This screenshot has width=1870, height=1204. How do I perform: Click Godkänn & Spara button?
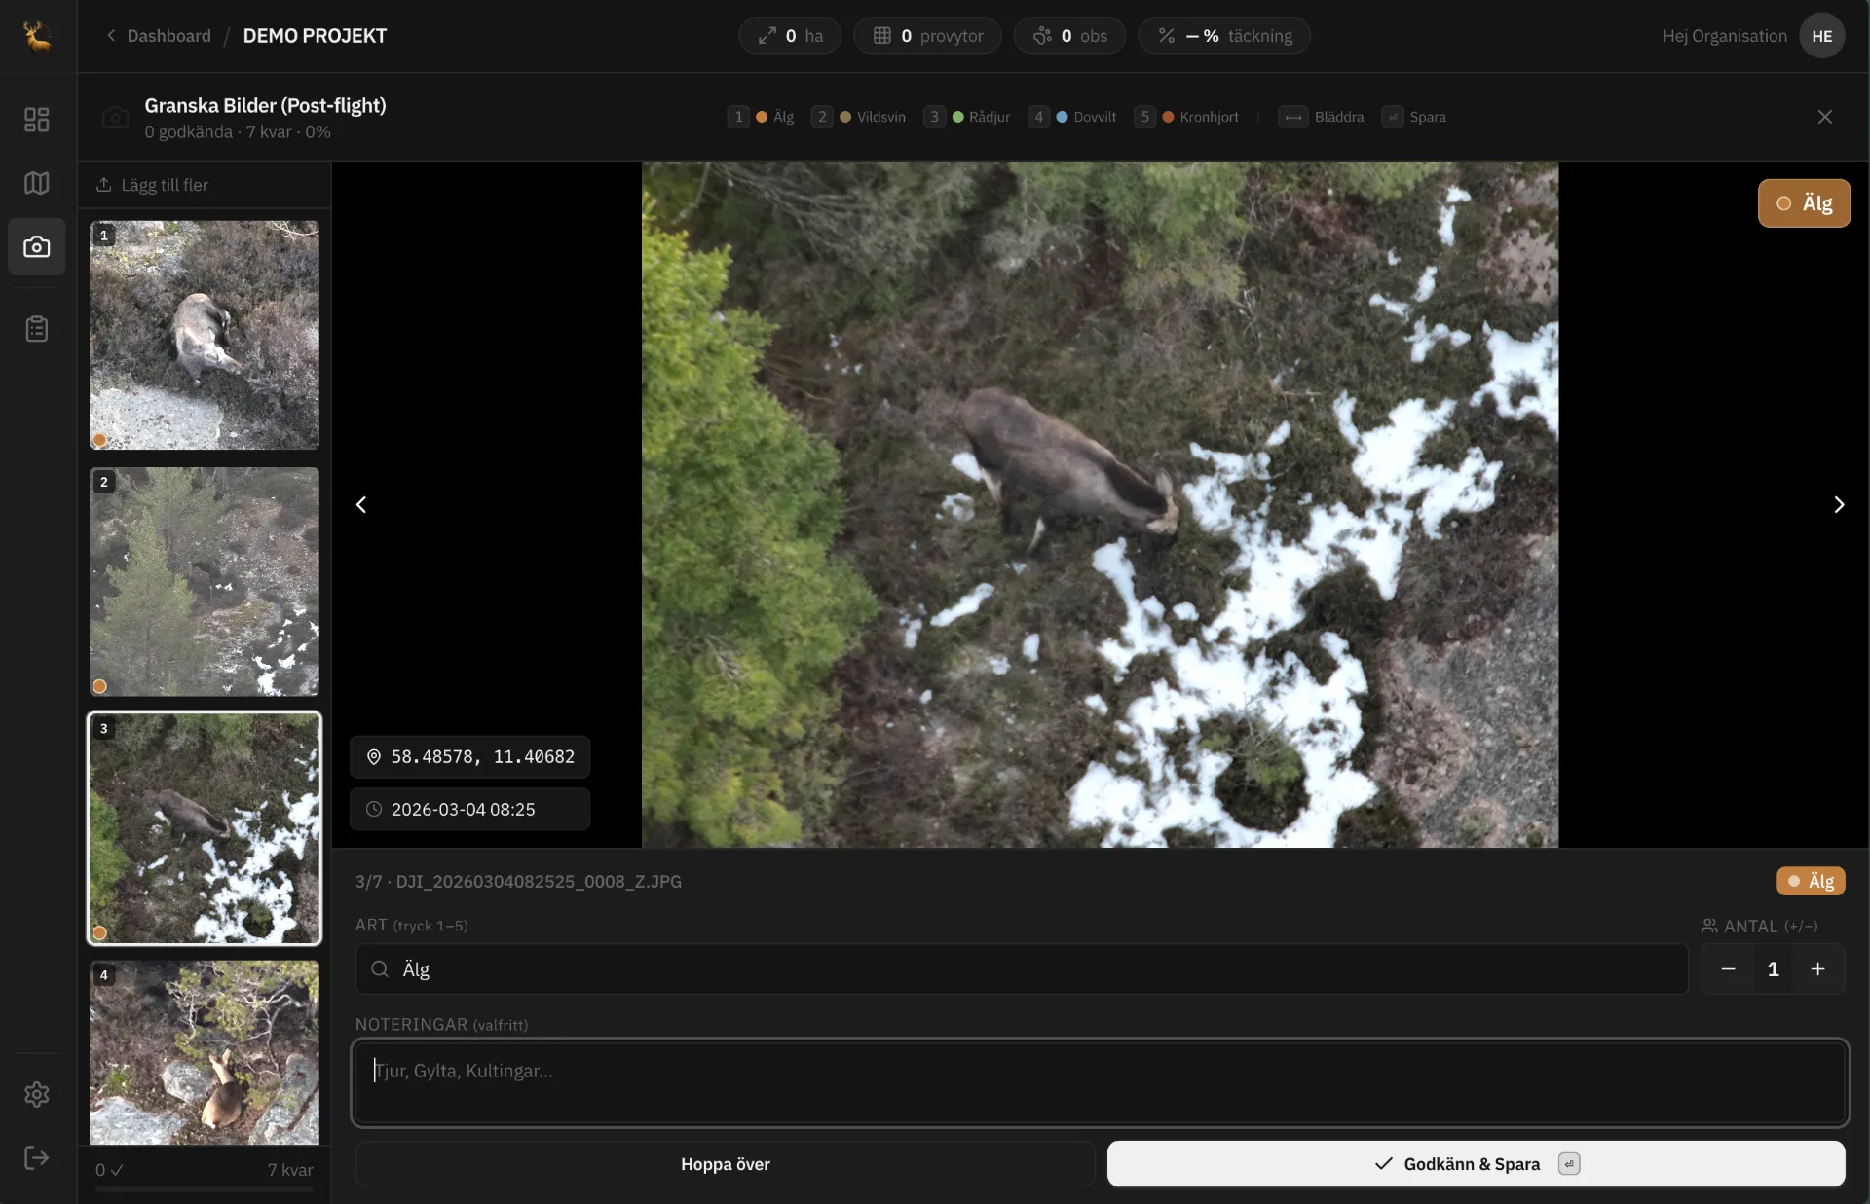click(1476, 1164)
